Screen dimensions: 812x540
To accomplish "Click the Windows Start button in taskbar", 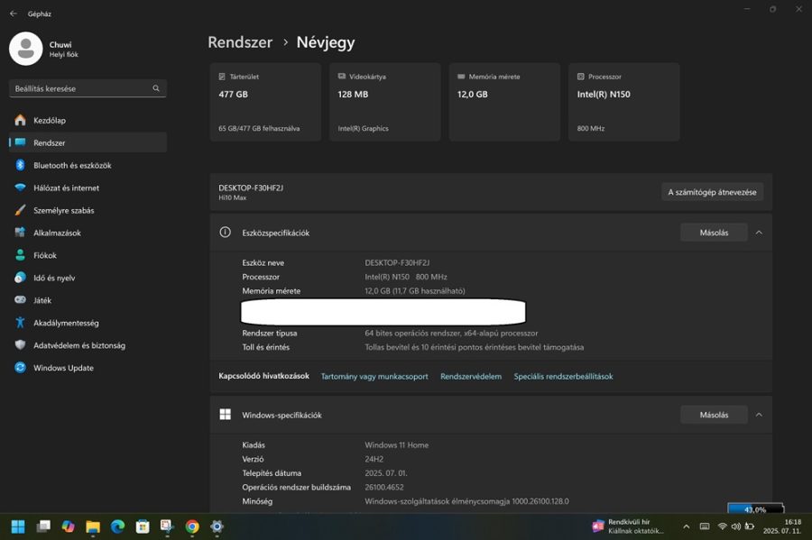I will (18, 526).
